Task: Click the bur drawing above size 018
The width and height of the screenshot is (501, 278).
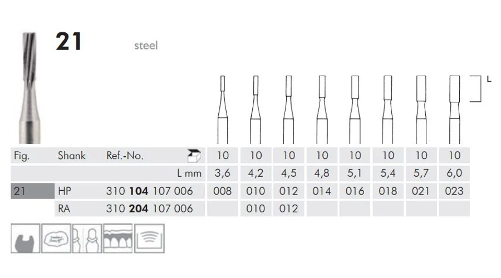Action: click(x=387, y=110)
